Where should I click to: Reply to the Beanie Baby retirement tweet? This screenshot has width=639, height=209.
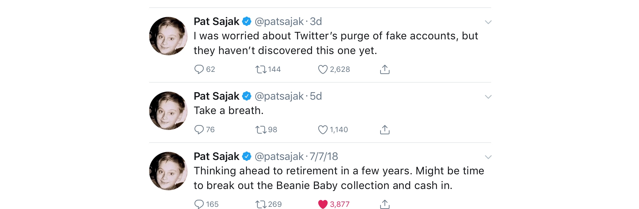coord(199,204)
